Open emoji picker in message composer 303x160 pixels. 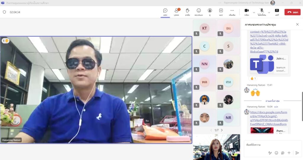(x=276, y=153)
